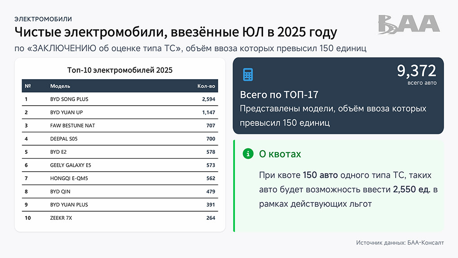458x258 pixels.
Task: Select the BYD YUAN UP row
Action: tap(119, 112)
